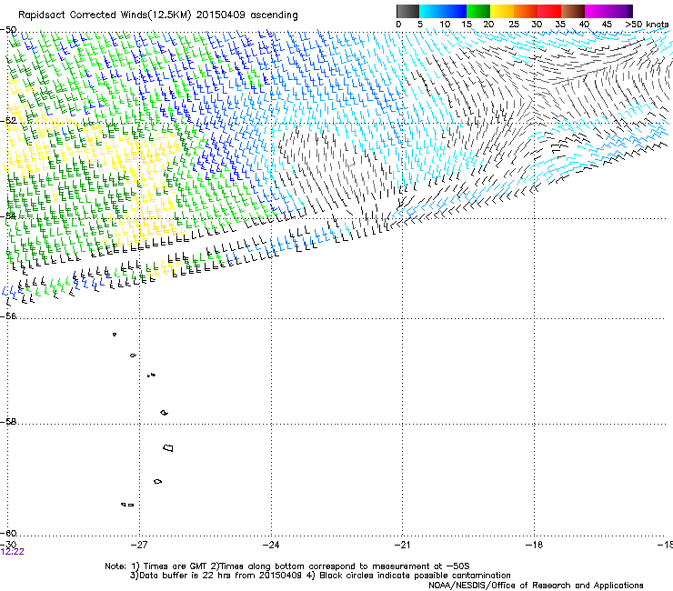
Task: Click the '>50 knots' legend label
Action: coord(647,25)
